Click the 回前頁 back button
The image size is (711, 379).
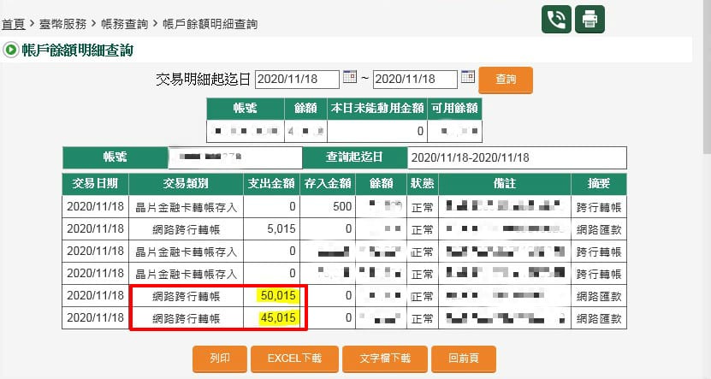(464, 358)
